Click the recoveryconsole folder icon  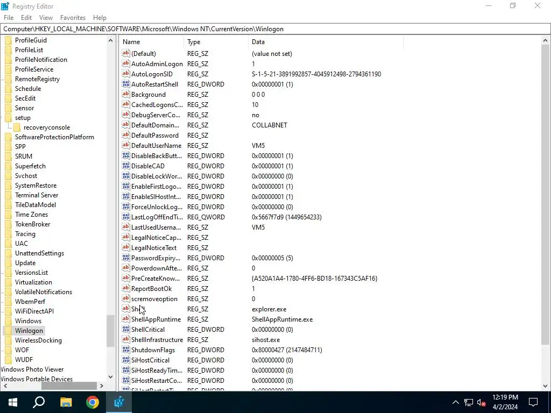[x=17, y=127]
